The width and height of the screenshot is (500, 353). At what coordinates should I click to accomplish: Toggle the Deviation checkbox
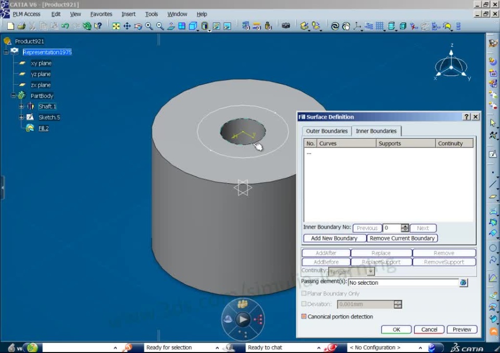pyautogui.click(x=304, y=304)
